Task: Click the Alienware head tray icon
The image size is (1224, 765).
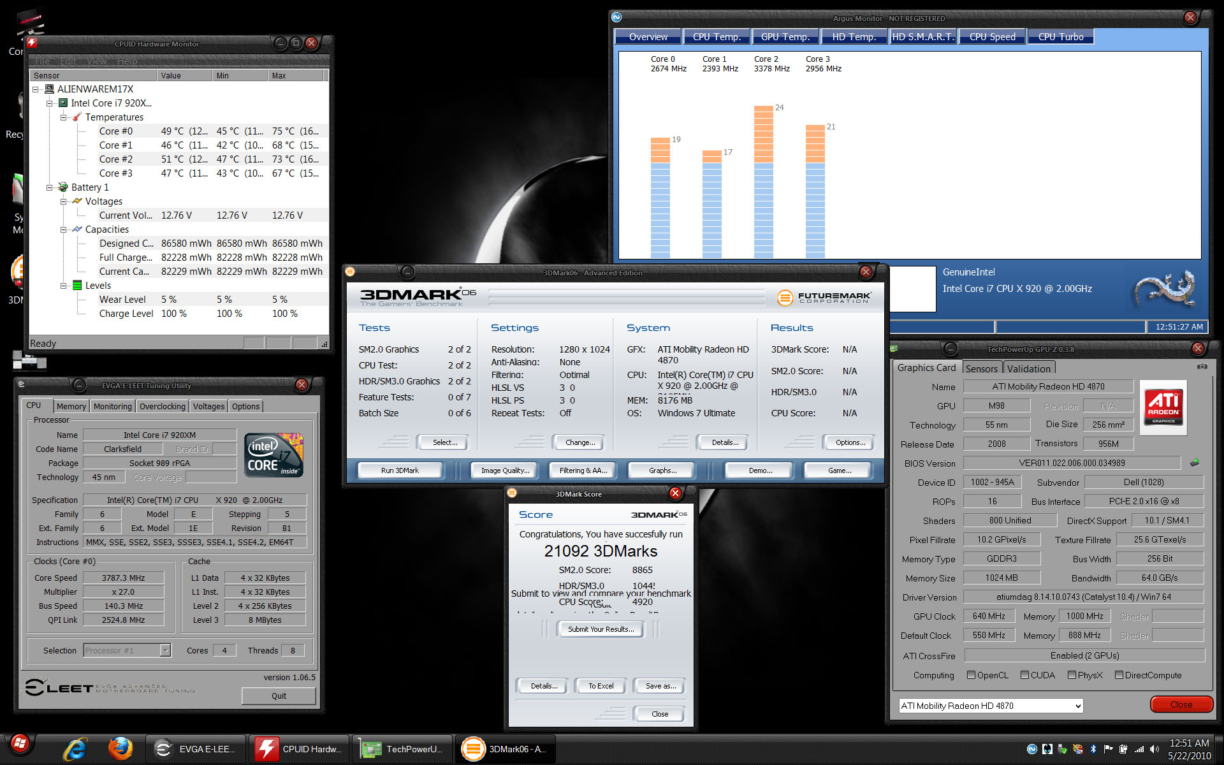Action: 1047,749
